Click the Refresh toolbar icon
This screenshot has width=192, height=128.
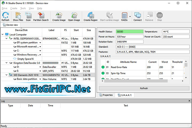5,17
